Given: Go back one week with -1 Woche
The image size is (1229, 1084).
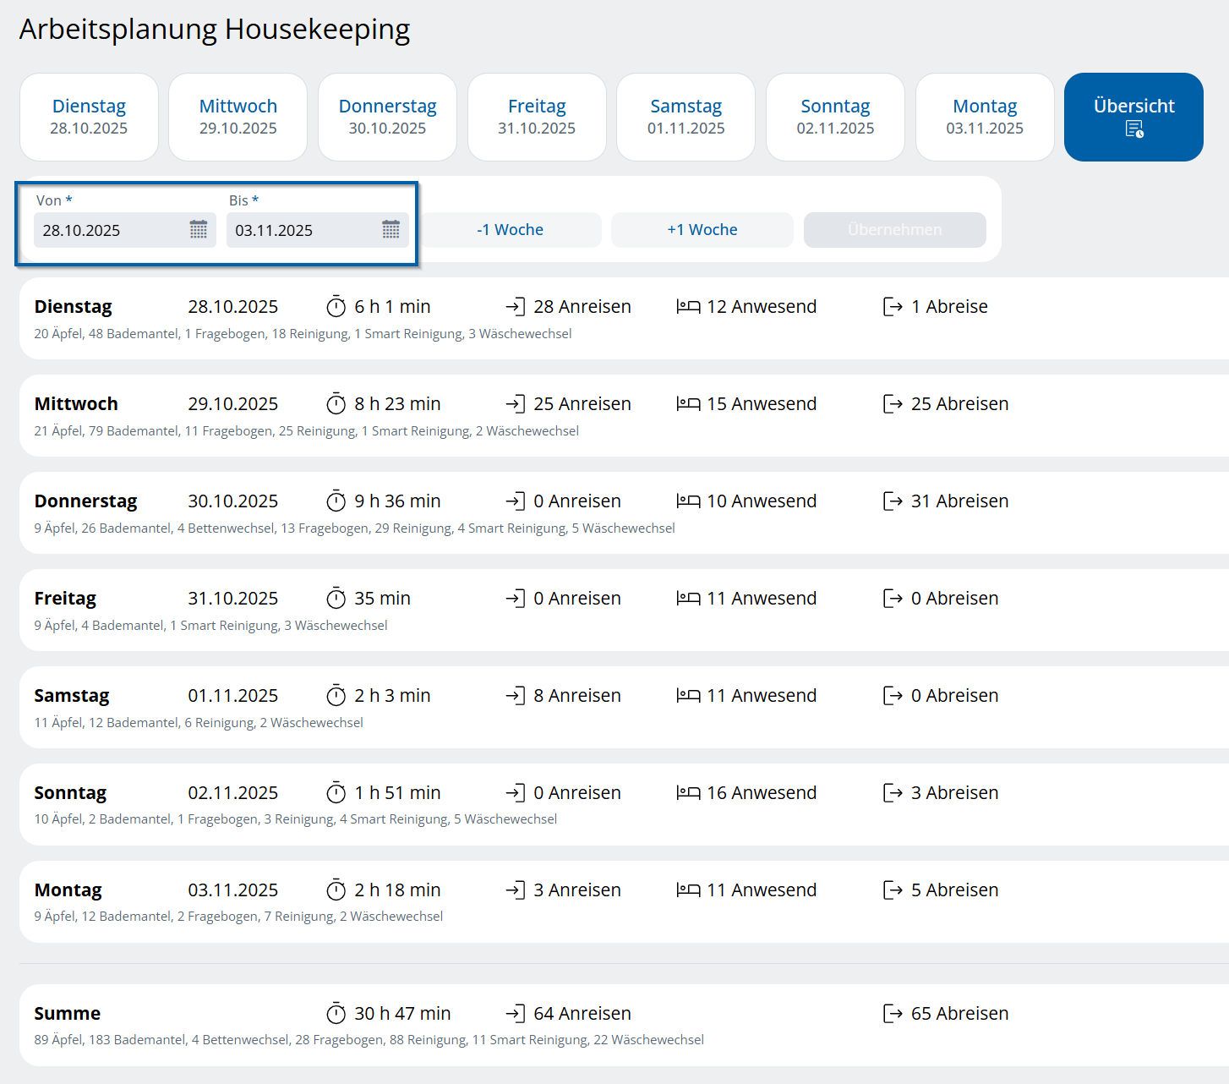Looking at the screenshot, I should point(510,230).
